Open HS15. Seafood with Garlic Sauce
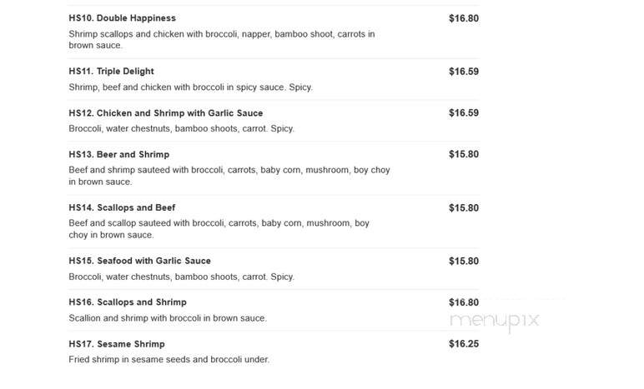 pyautogui.click(x=139, y=261)
